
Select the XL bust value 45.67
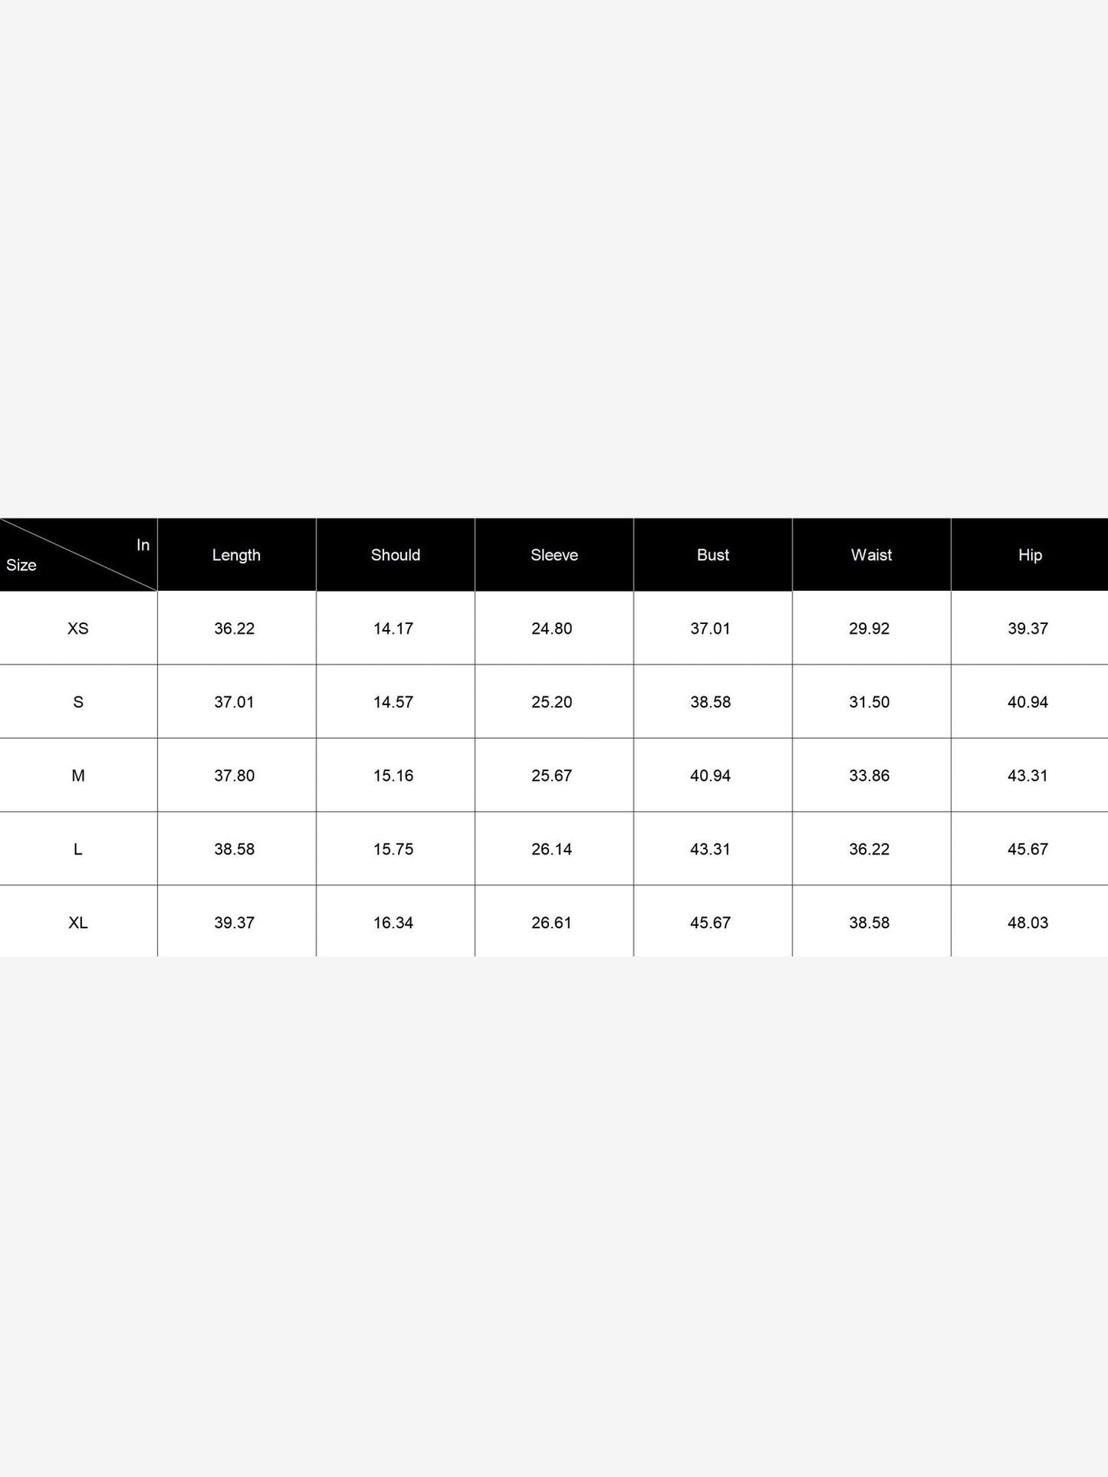[711, 923]
